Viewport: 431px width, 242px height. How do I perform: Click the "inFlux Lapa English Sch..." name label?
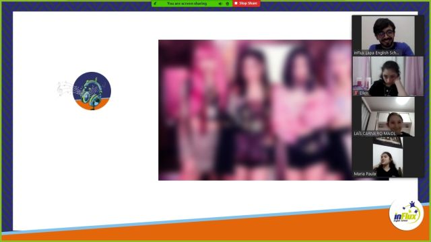click(376, 52)
